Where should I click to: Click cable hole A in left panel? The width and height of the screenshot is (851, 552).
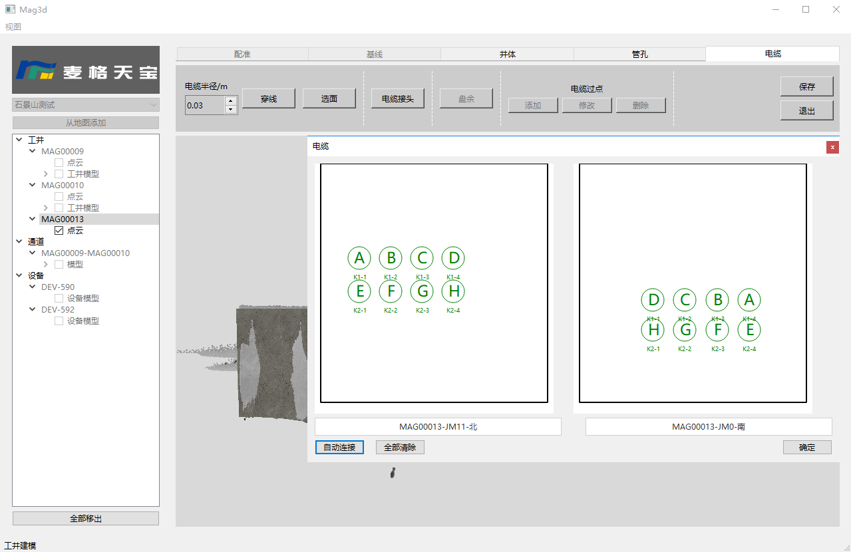click(x=359, y=258)
